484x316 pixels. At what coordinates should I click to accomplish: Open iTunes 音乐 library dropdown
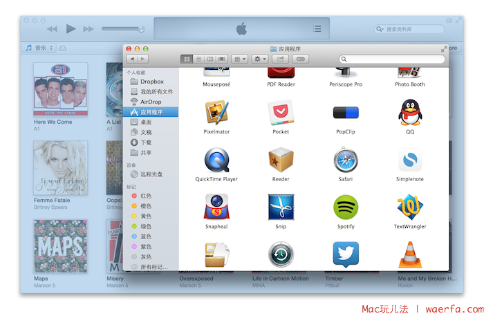coord(39,48)
